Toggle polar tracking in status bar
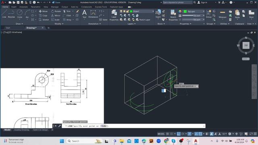Screen dimensions: 258x145 pyautogui.click(x=183, y=134)
